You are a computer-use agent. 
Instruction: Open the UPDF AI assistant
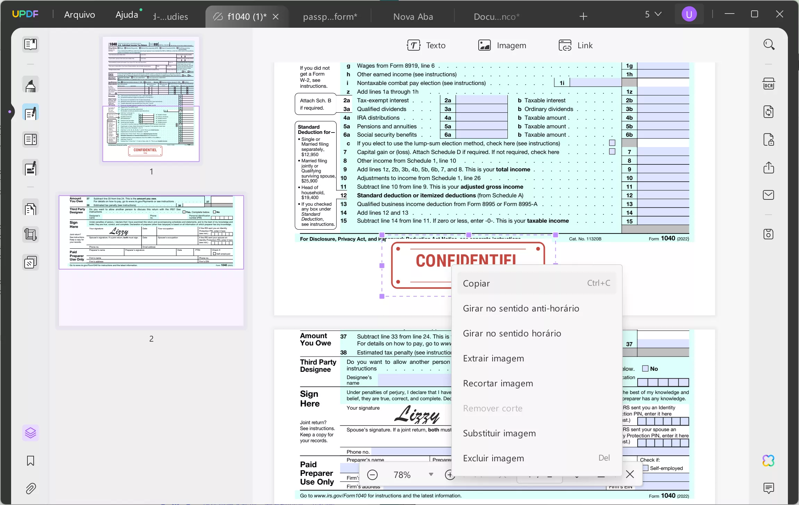768,460
